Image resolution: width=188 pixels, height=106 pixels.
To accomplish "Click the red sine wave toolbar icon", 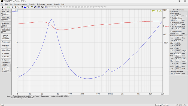I will pos(5,7).
